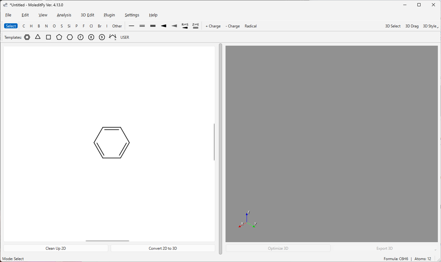Viewport: 441px width, 262px height.
Task: Toggle the Carbon atom tool
Action: [24, 26]
